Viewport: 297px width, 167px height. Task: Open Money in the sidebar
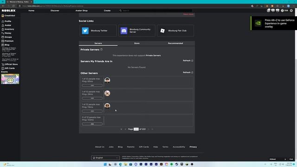point(6,33)
